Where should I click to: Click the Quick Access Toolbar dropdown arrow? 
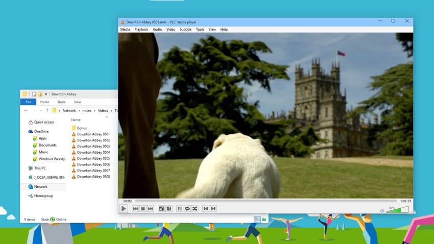(x=46, y=94)
